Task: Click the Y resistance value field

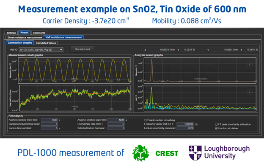Action: pos(225,50)
